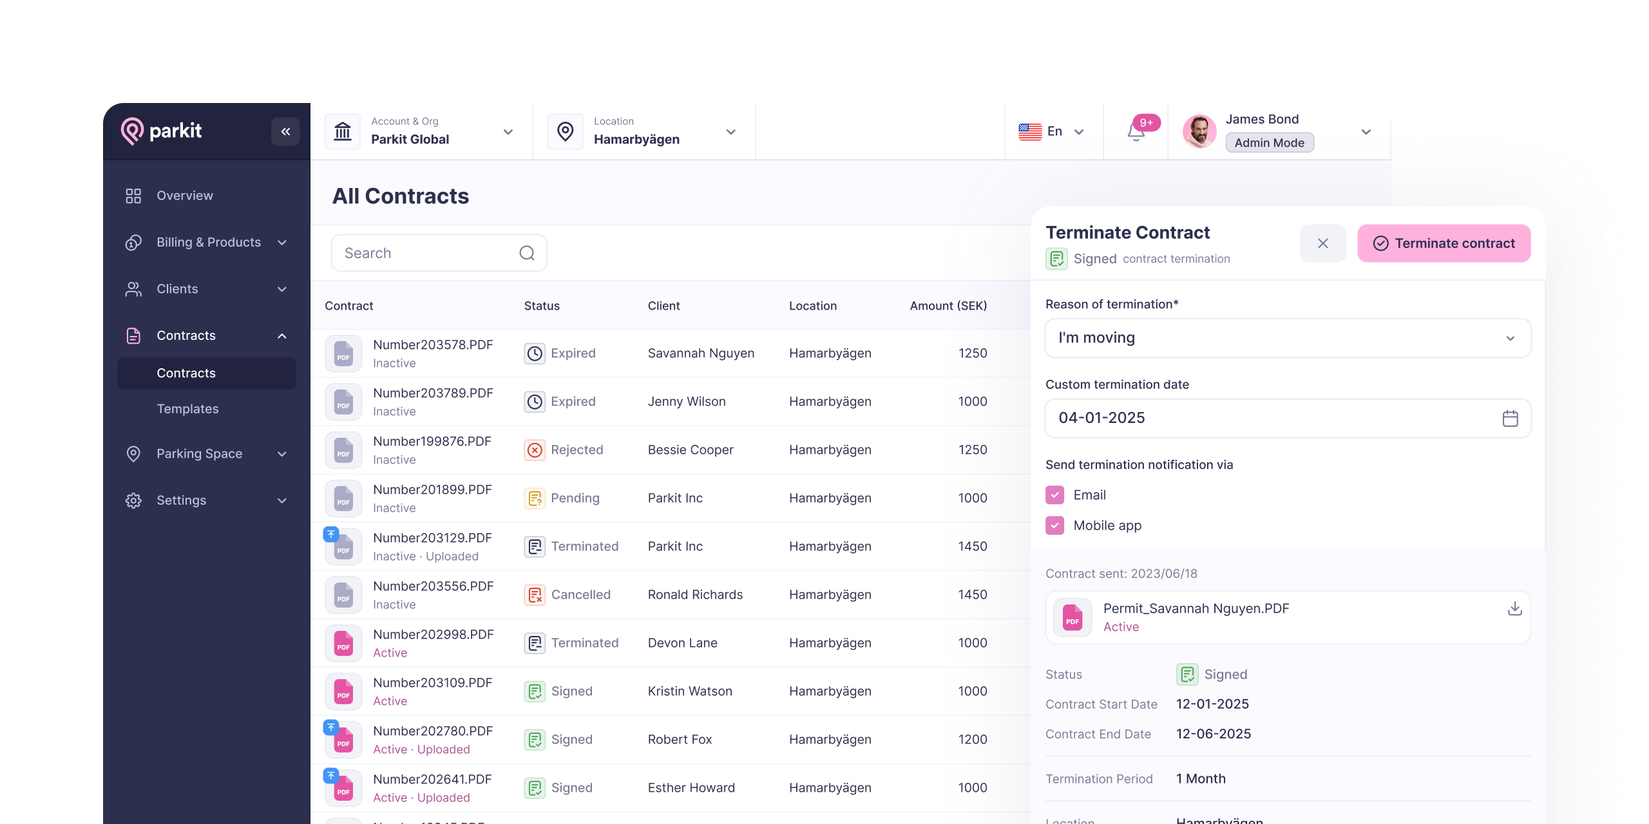Open Overview grid icon in sidebar
1649x824 pixels.
pyautogui.click(x=133, y=196)
